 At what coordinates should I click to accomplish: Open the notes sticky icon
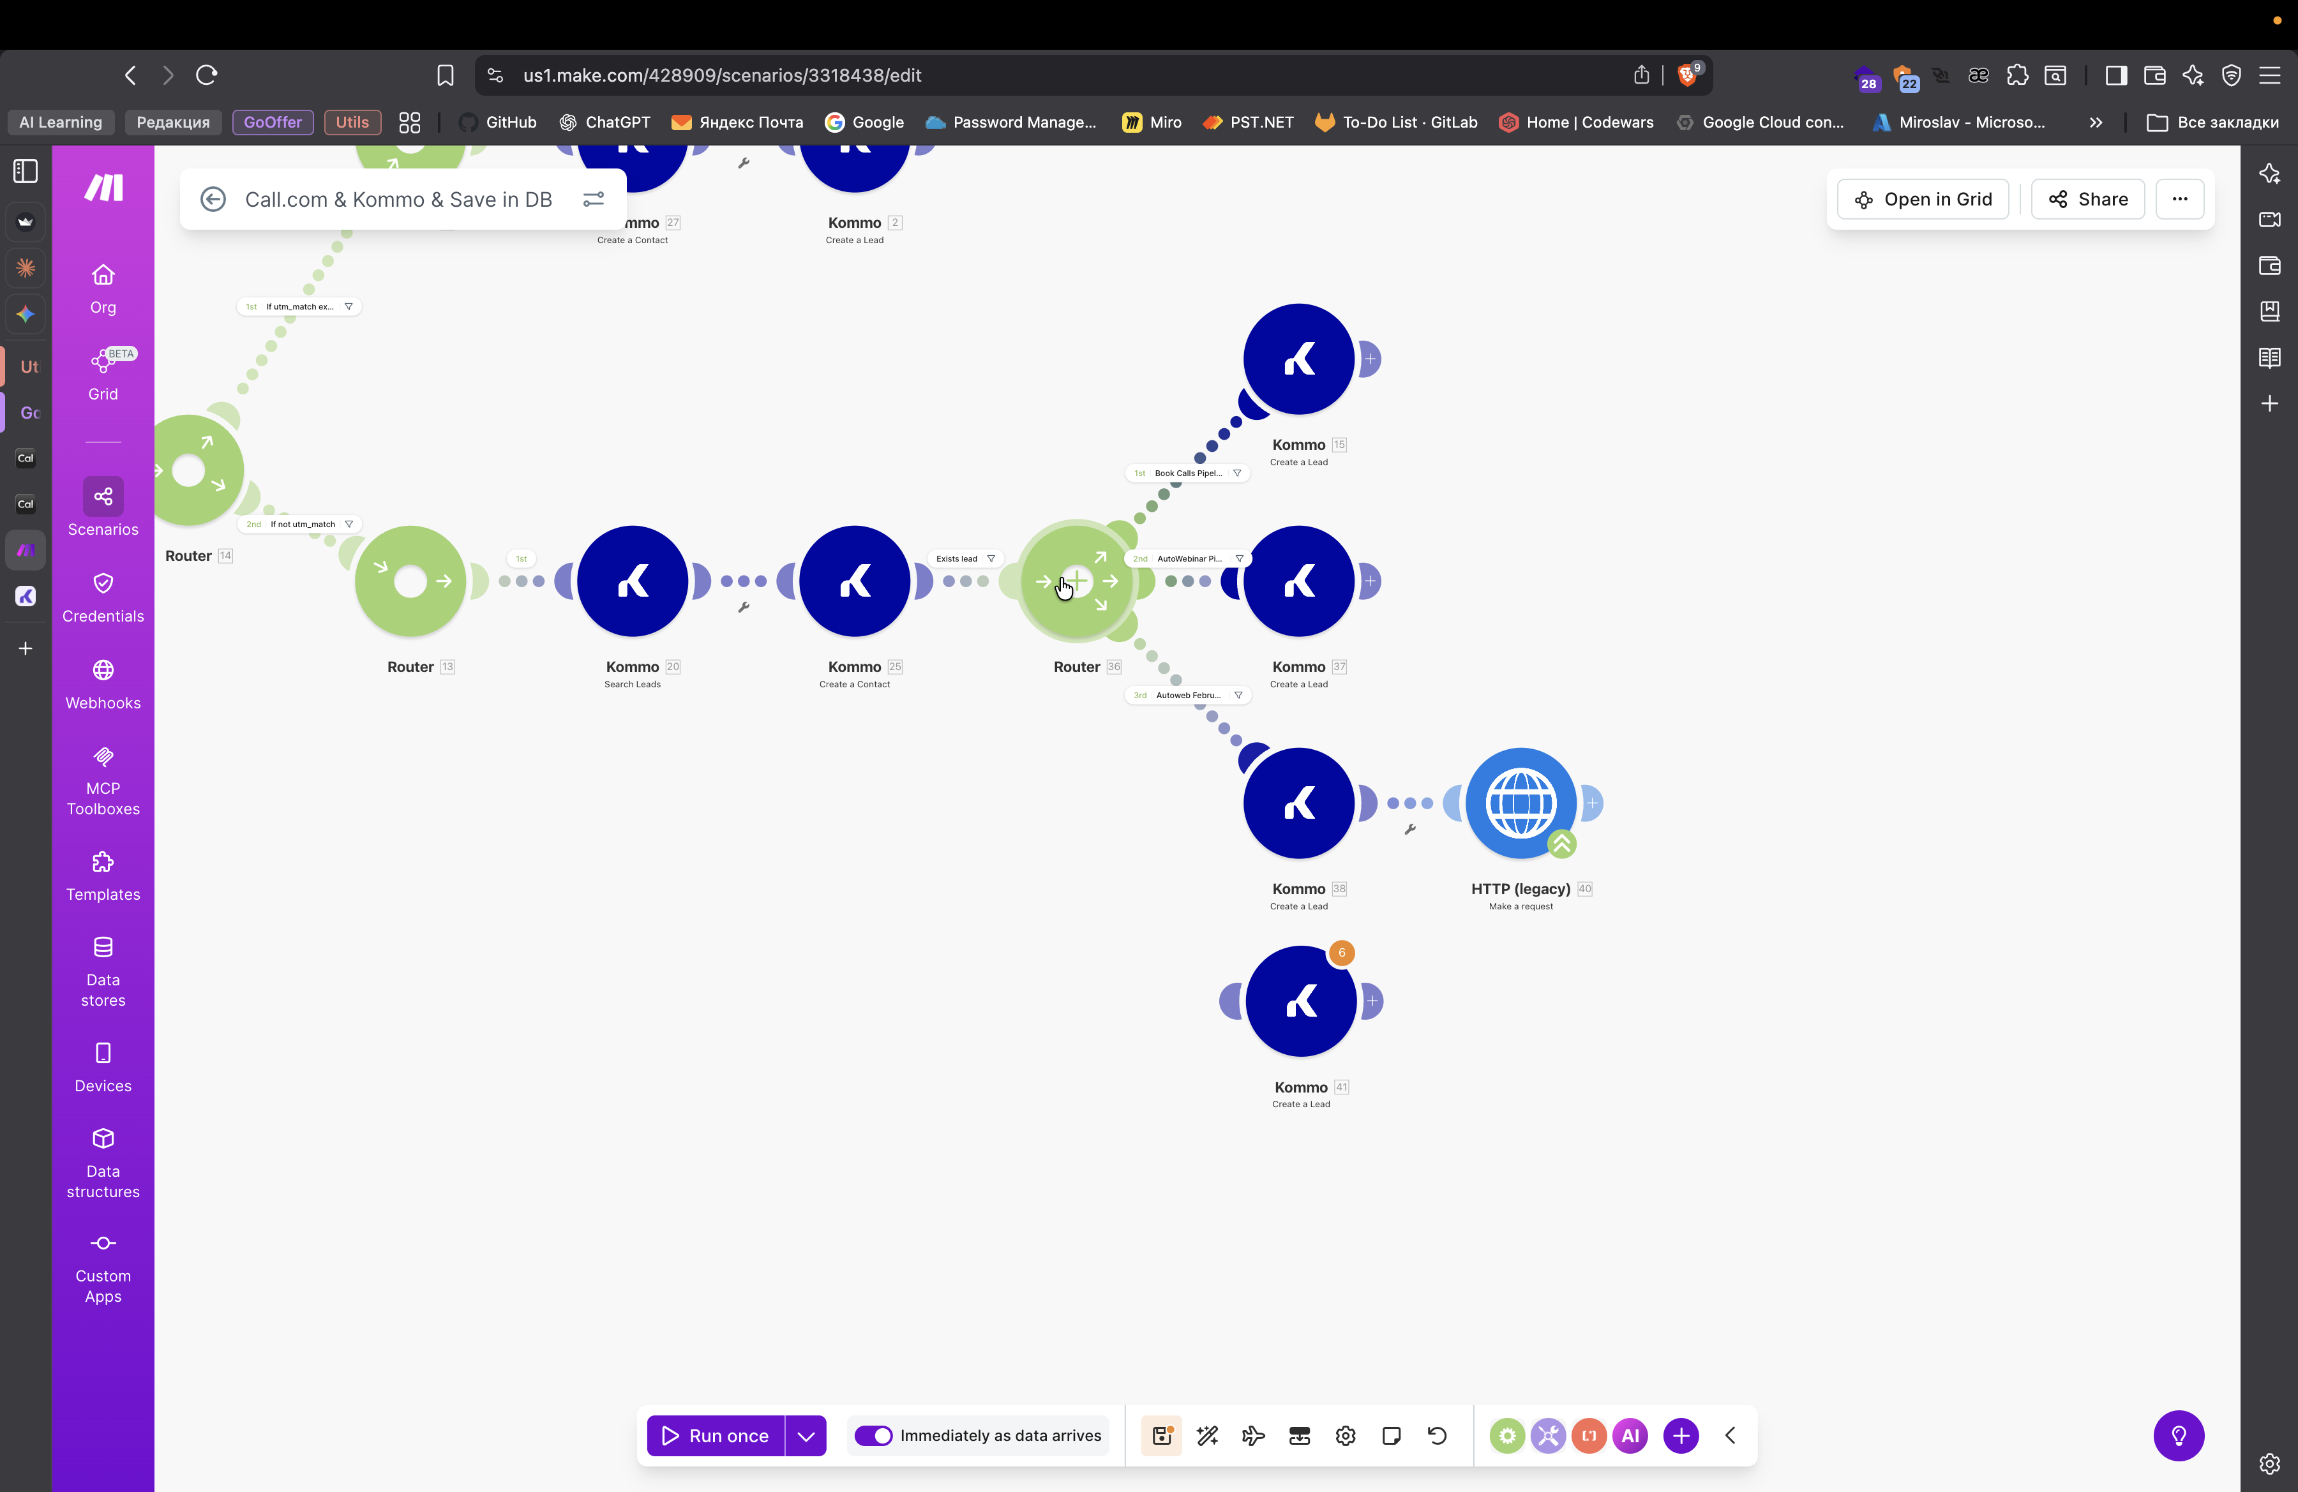tap(1392, 1436)
